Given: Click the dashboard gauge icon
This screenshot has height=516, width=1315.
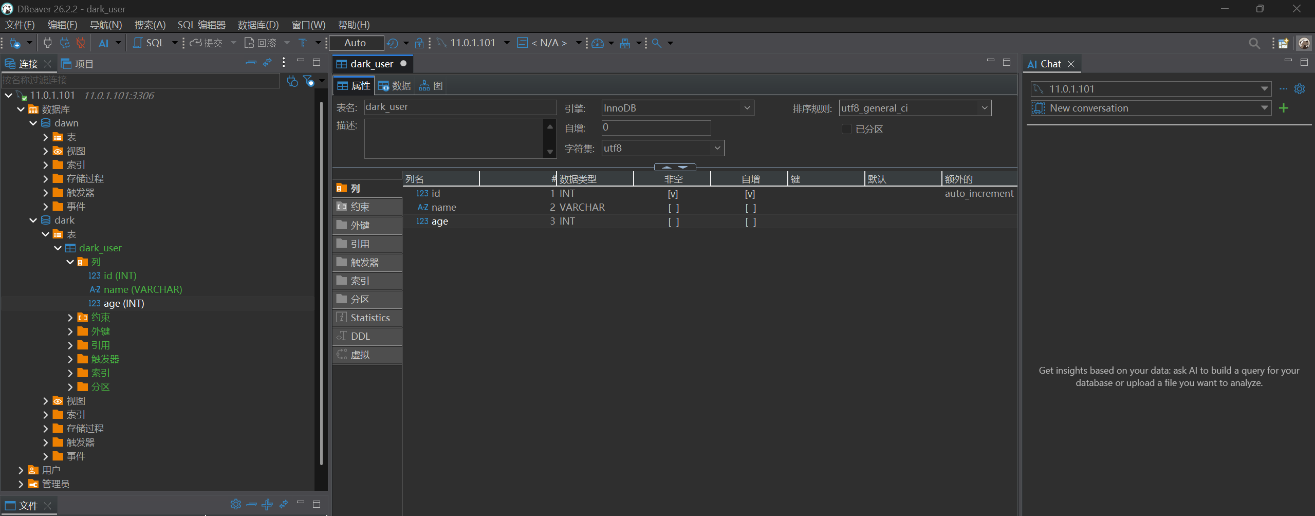Looking at the screenshot, I should click(x=597, y=43).
